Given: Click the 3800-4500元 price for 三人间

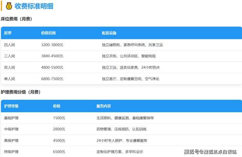Looking at the screenshot, I should [x=52, y=56].
